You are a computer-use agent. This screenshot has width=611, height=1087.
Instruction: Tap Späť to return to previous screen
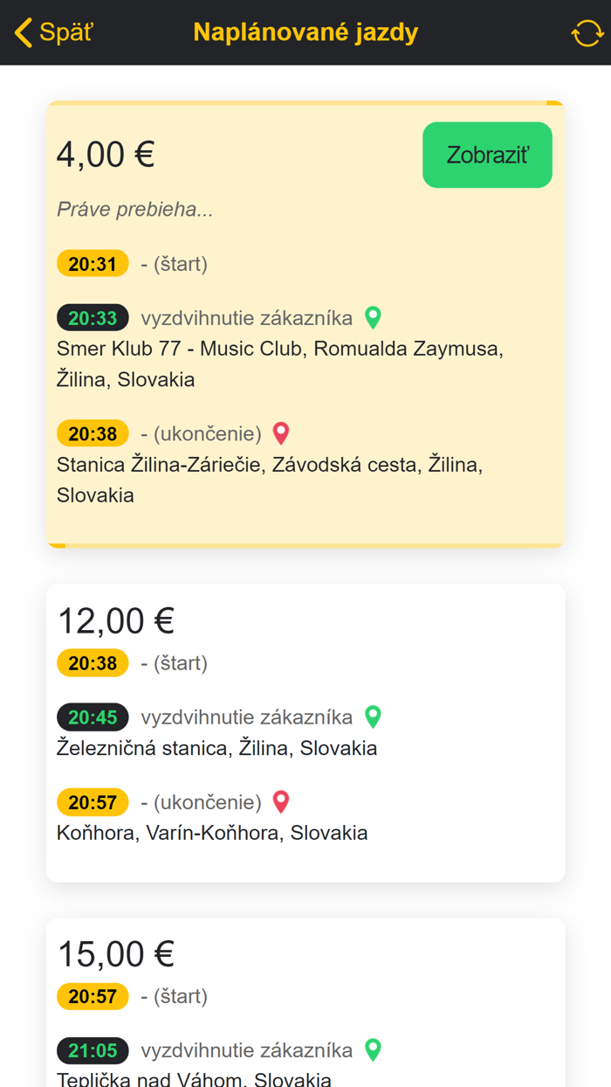67,31
